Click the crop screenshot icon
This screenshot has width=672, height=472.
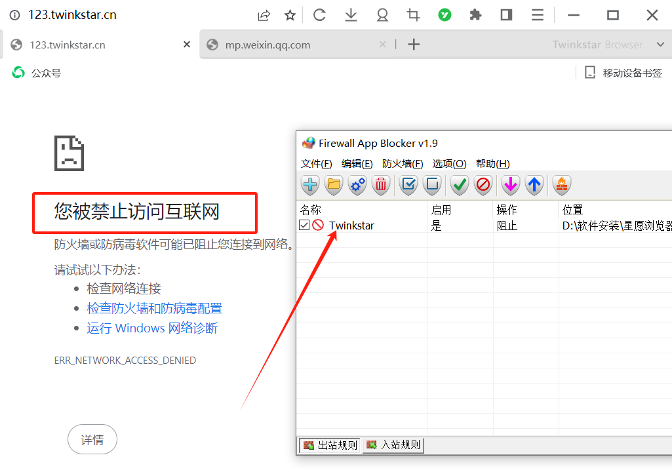[413, 15]
